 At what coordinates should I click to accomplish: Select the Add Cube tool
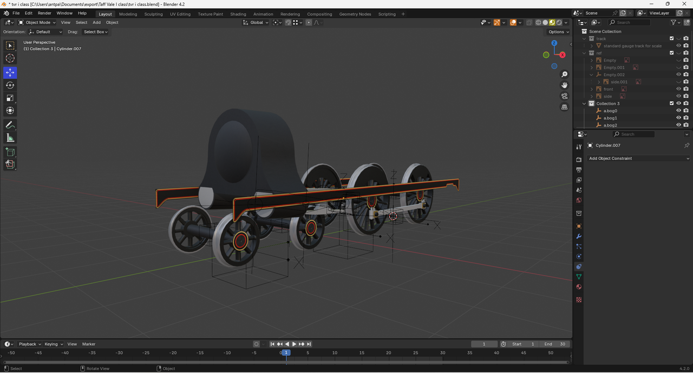point(10,152)
